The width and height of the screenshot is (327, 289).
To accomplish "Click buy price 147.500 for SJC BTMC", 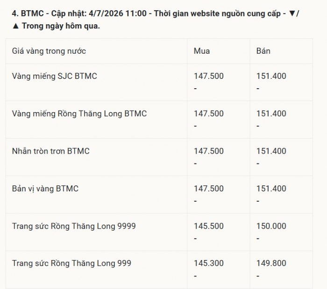I will [x=208, y=76].
